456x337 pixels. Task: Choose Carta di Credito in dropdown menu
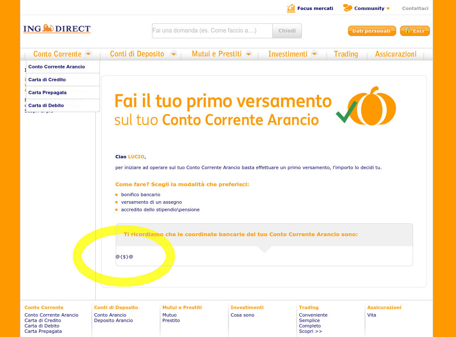tap(63, 80)
